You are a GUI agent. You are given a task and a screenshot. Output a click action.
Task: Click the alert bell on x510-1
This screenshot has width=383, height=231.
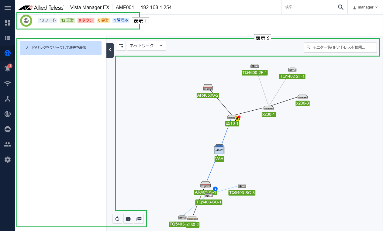237,119
